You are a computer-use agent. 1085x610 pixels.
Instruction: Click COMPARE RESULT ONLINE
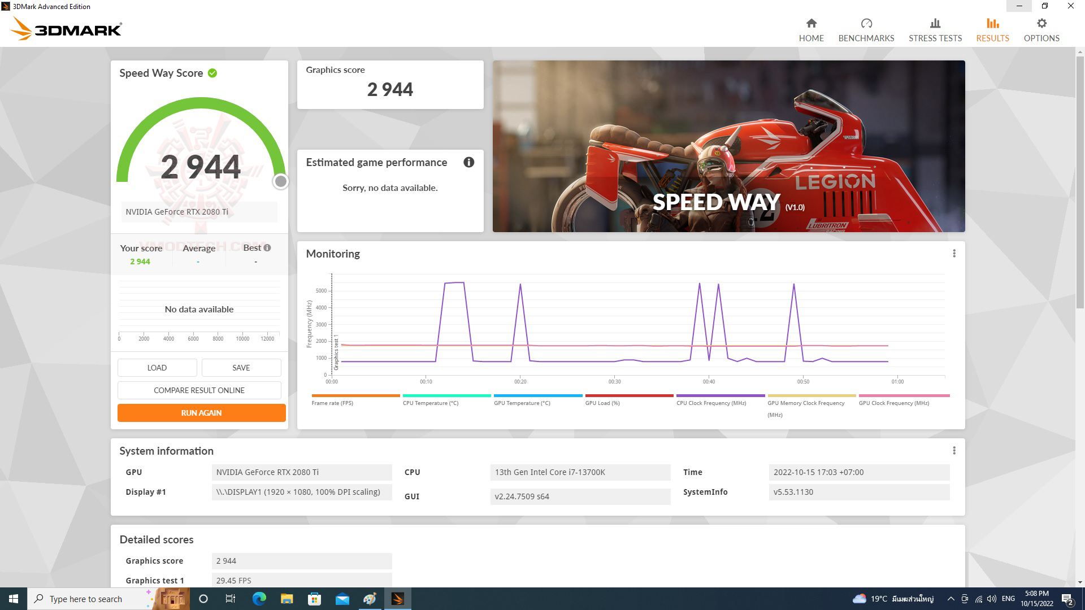tap(199, 390)
